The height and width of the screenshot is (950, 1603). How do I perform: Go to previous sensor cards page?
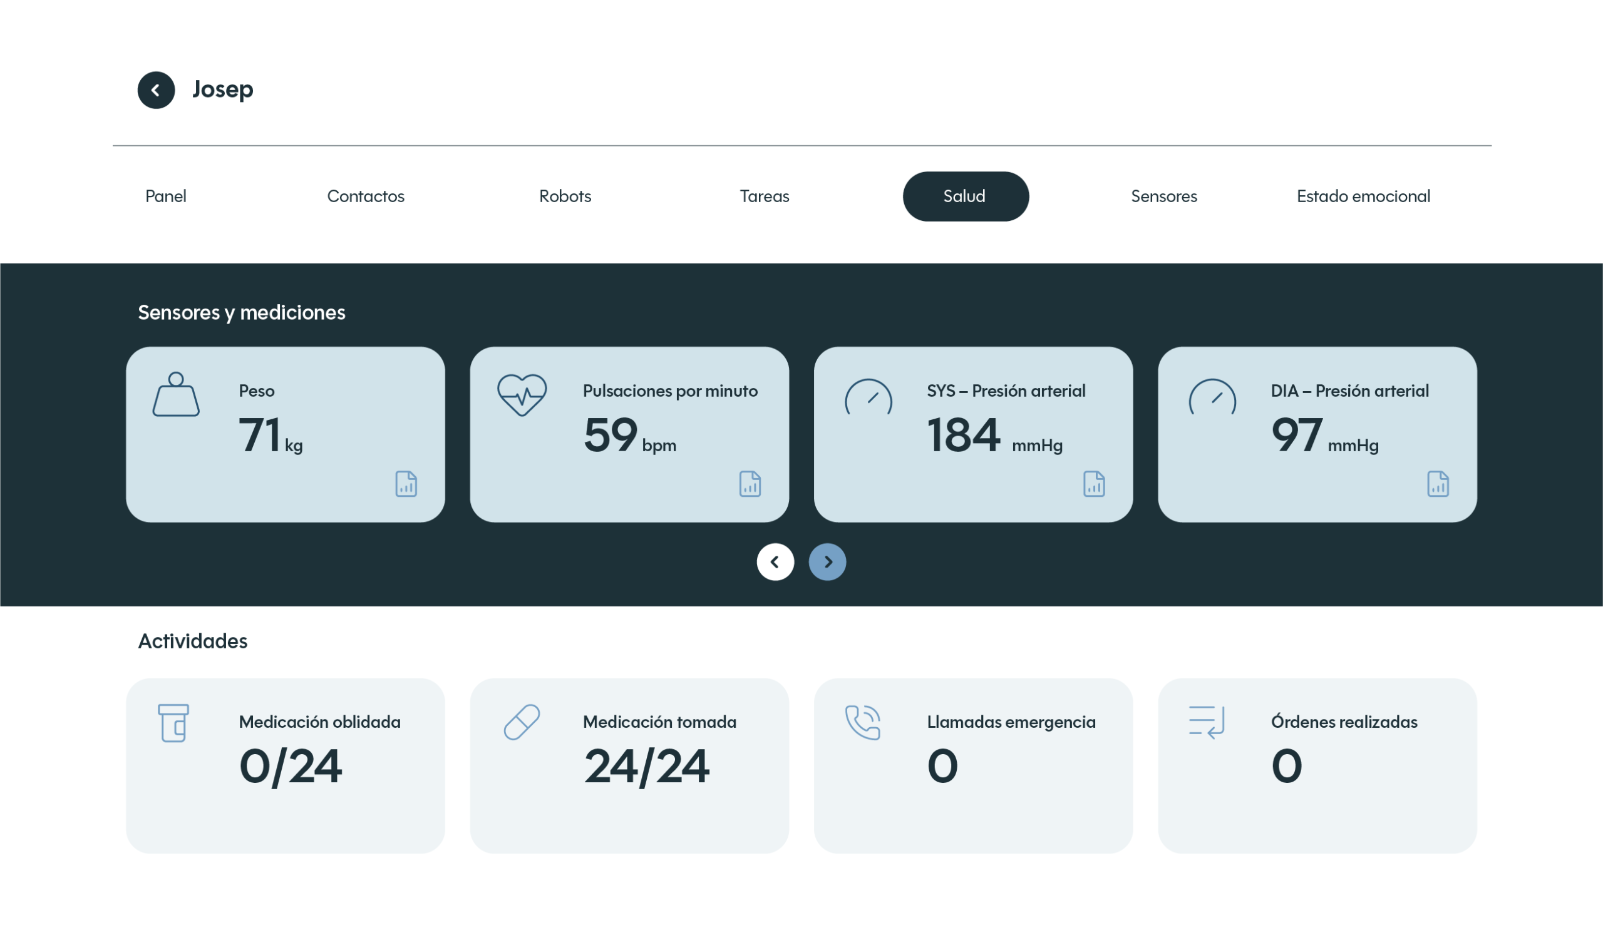tap(775, 562)
